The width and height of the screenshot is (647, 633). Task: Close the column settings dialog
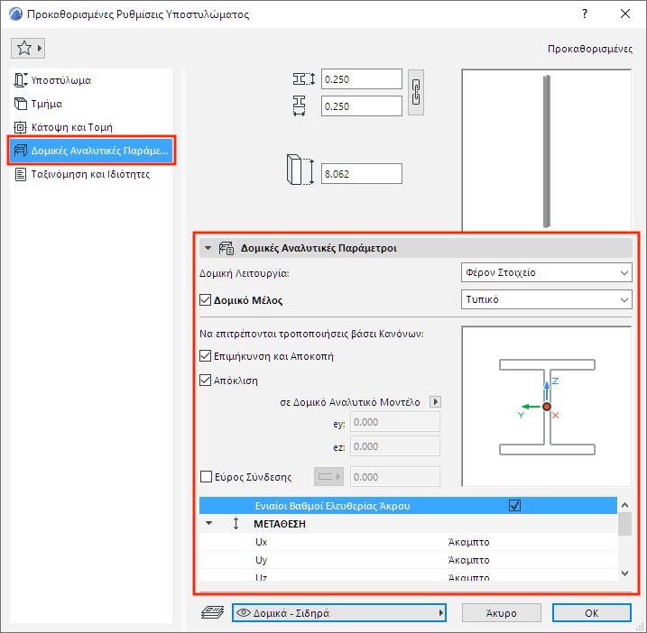625,14
